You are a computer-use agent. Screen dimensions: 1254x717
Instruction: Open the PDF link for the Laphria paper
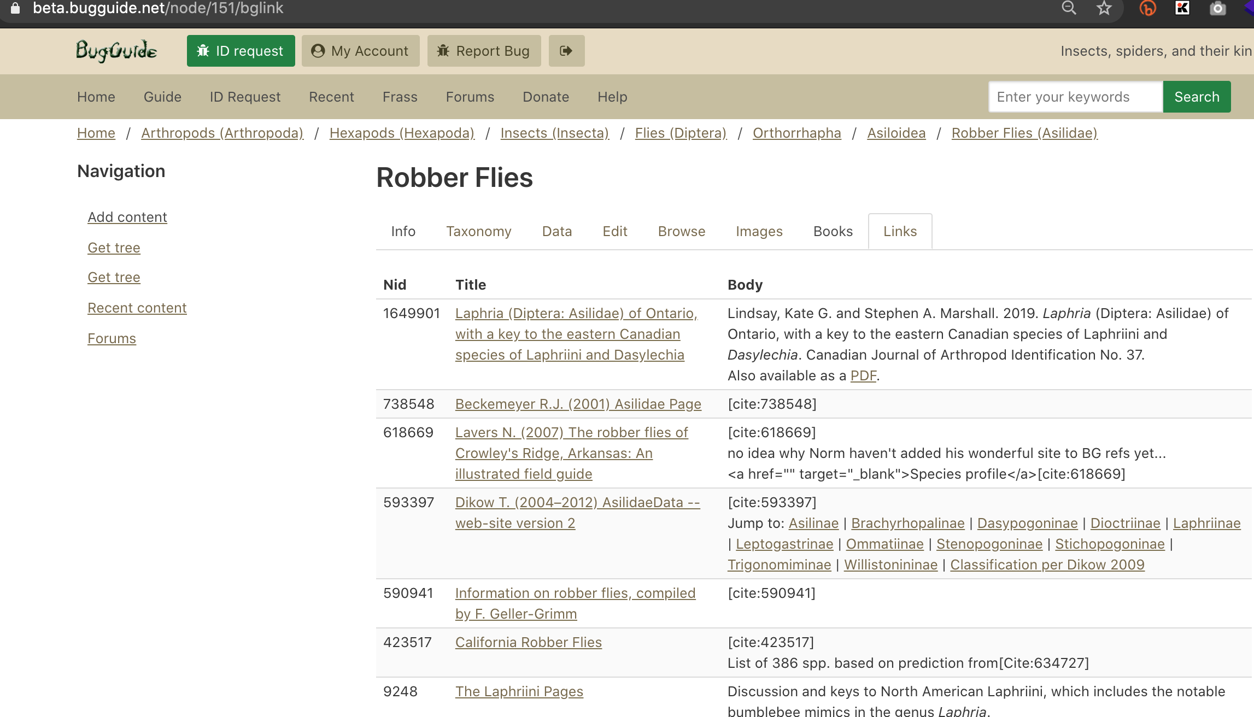pyautogui.click(x=863, y=375)
